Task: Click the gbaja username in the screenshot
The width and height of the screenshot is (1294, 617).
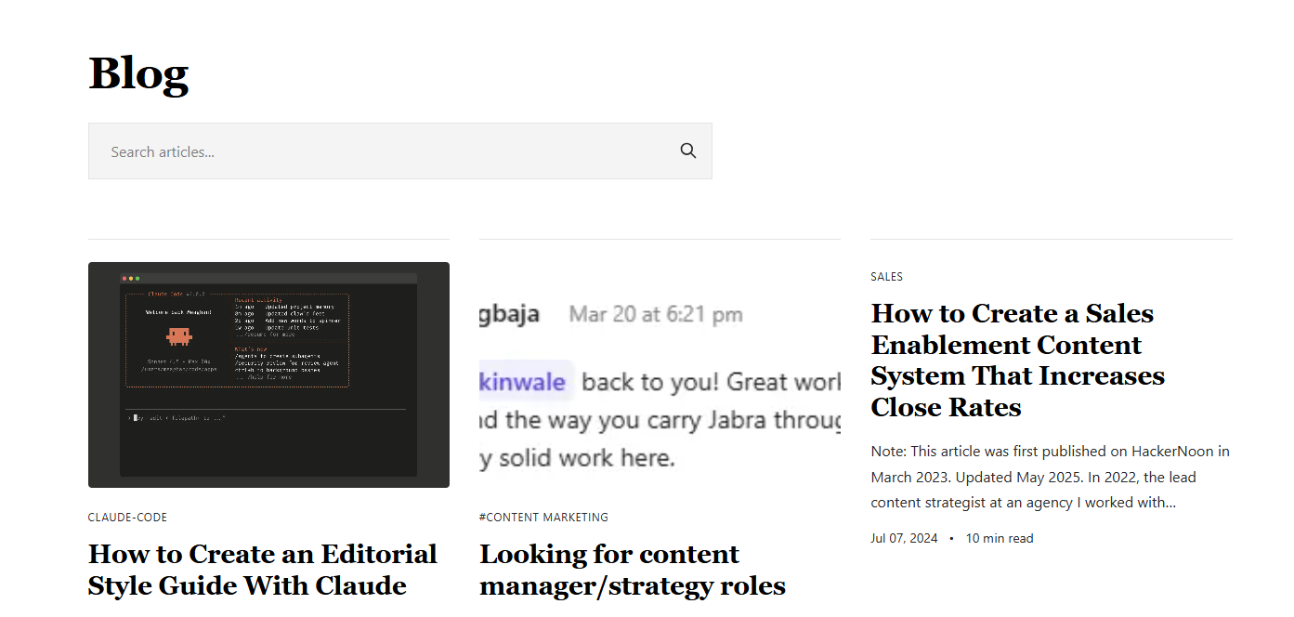Action: pos(511,314)
